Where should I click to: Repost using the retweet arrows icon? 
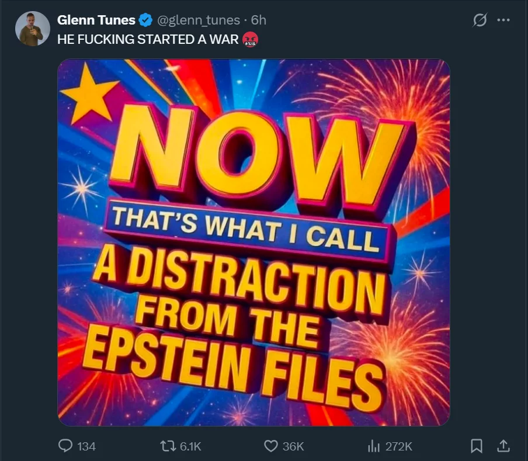click(x=166, y=446)
